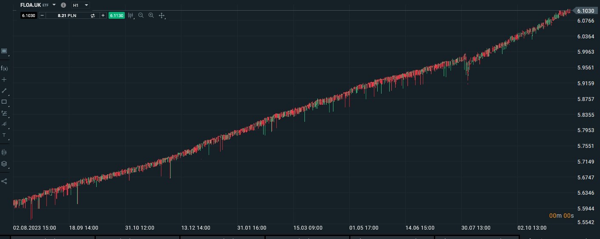Image resolution: width=600 pixels, height=239 pixels.
Task: Click the current price label 6.1030 on axis
Action: [x=585, y=11]
